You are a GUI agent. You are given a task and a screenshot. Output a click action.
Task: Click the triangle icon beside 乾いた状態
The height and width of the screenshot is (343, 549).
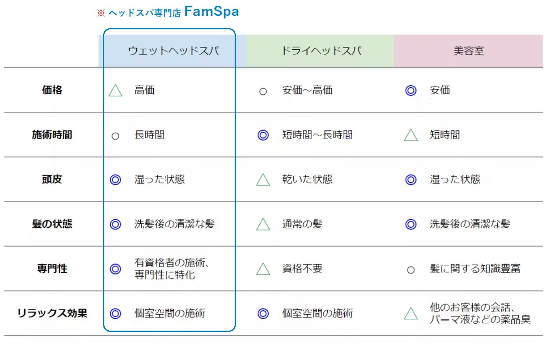[x=263, y=180]
